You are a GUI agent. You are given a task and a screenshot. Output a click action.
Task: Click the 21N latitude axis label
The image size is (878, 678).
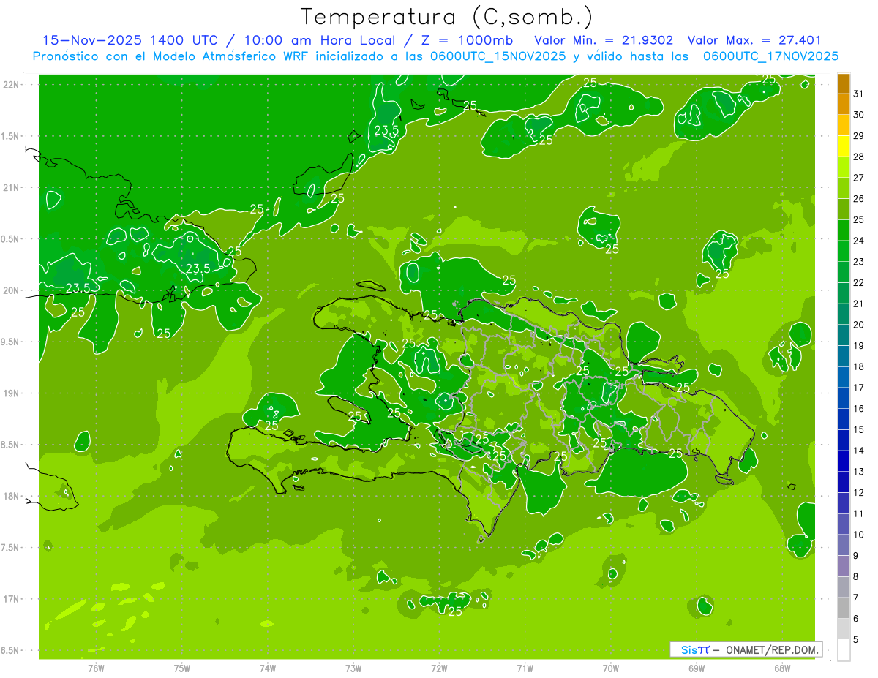point(12,188)
